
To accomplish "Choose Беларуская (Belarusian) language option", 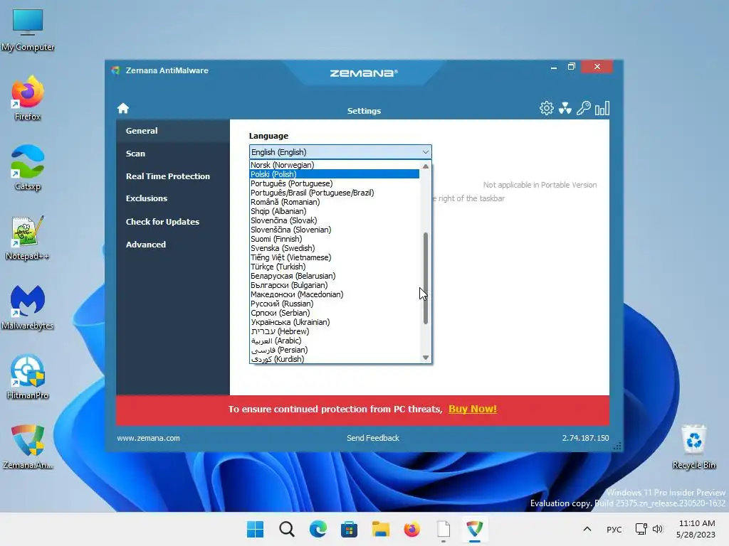I will pos(335,276).
